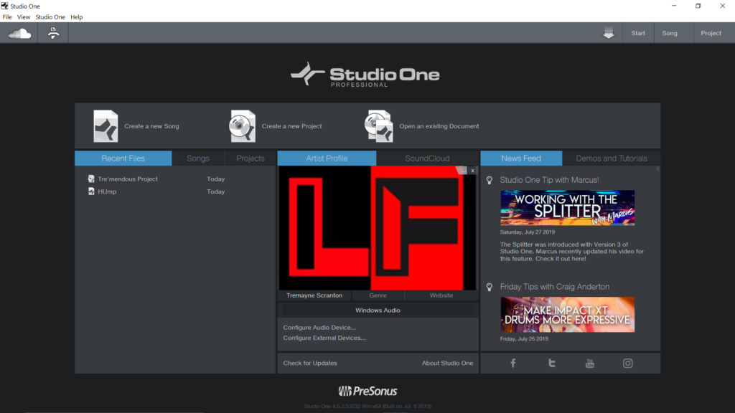
Task: Open Make Impact XT Drums More Expressive thumbnail
Action: coord(567,315)
